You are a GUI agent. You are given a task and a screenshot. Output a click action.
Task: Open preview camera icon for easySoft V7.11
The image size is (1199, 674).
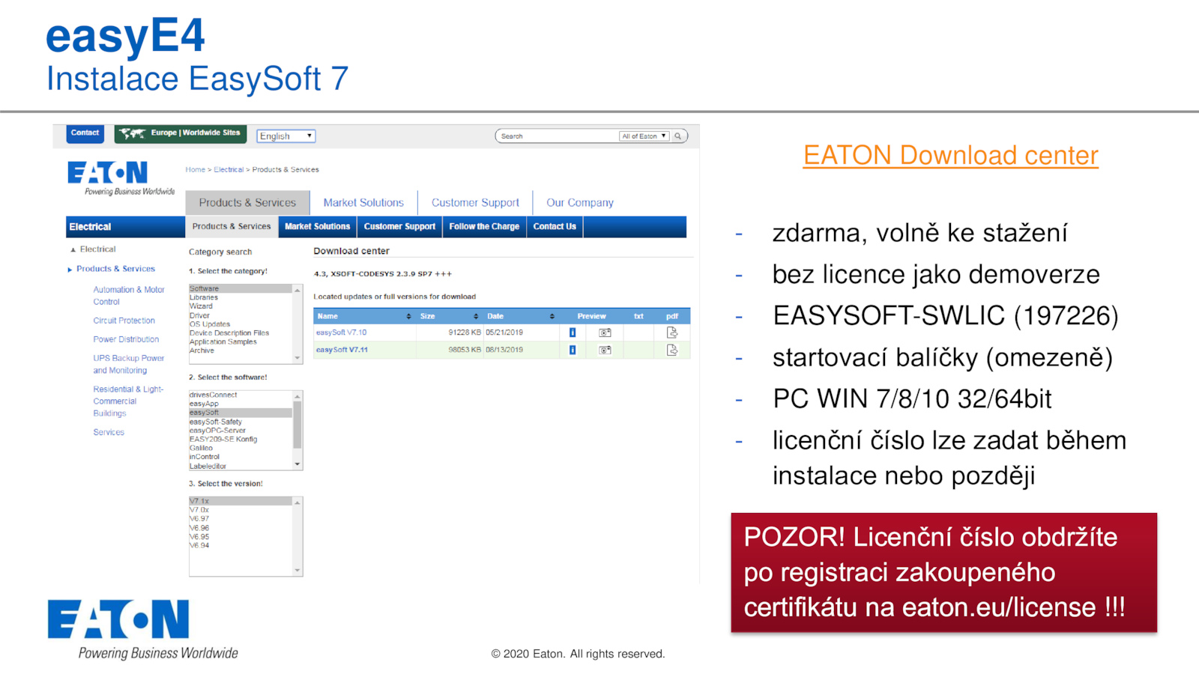[605, 350]
